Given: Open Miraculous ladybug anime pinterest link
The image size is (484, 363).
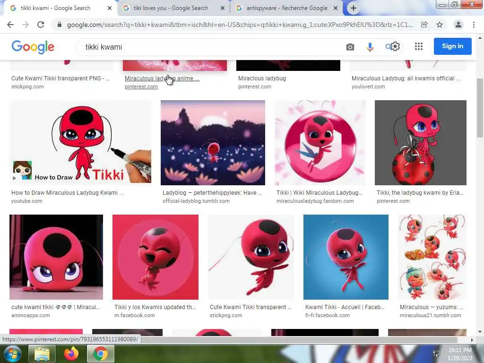Looking at the screenshot, I should point(162,78).
